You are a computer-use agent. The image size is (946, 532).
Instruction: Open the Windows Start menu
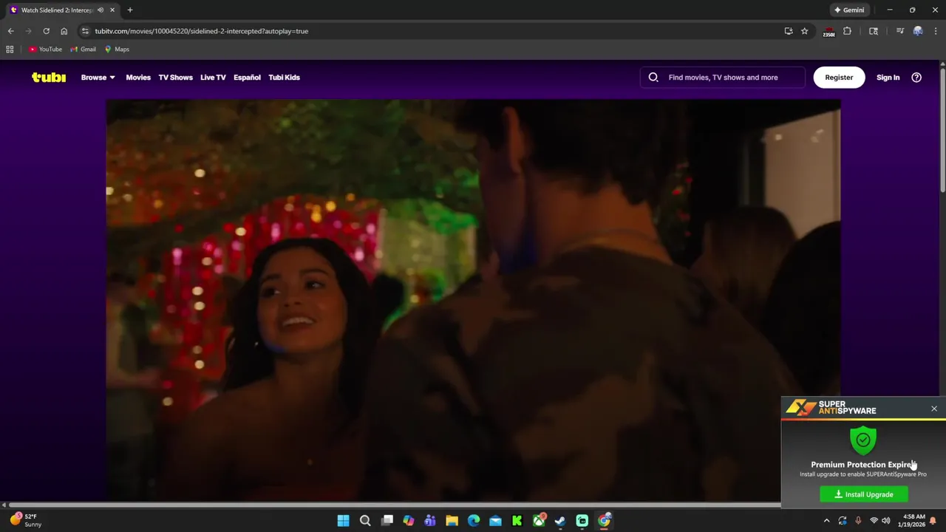pyautogui.click(x=343, y=521)
